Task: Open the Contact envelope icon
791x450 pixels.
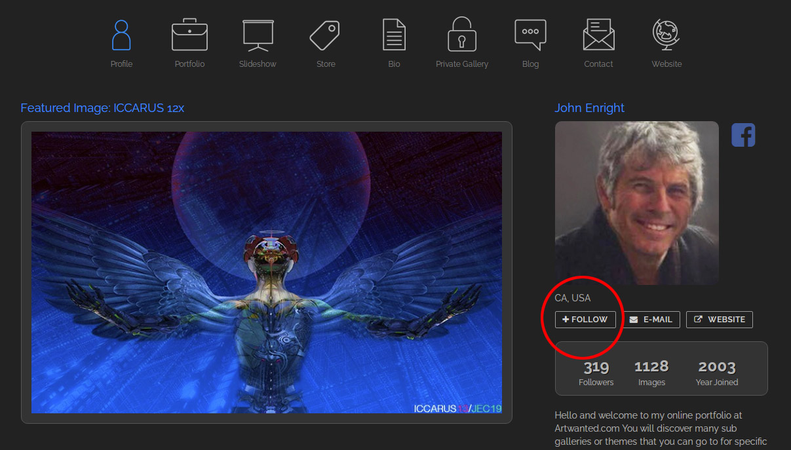Action: click(598, 35)
